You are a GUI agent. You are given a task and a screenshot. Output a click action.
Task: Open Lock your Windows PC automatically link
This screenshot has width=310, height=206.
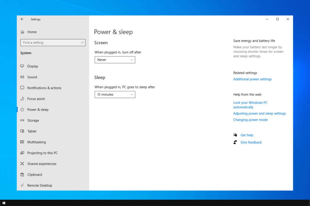click(250, 105)
